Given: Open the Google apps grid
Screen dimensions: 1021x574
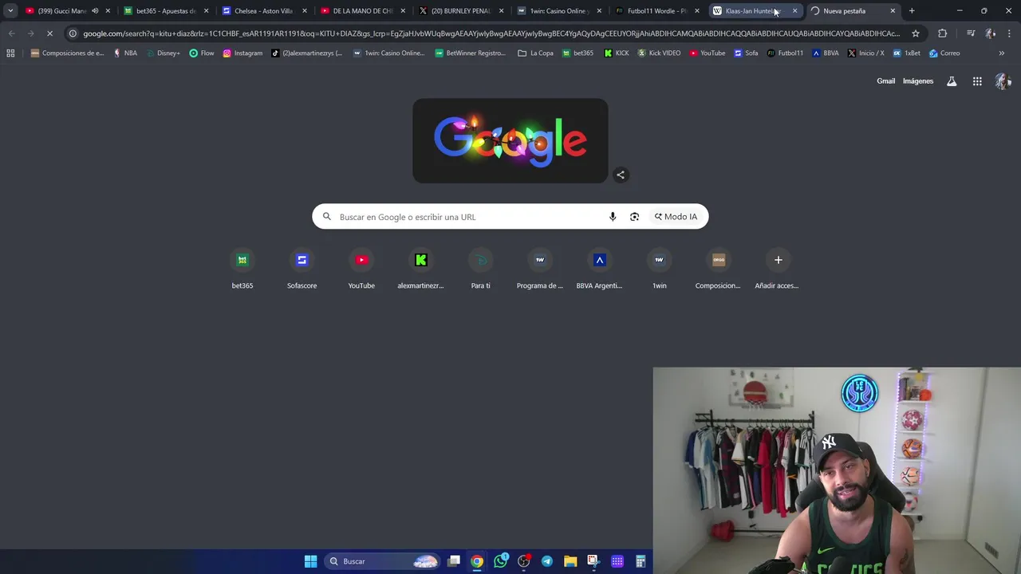Looking at the screenshot, I should pos(977,81).
